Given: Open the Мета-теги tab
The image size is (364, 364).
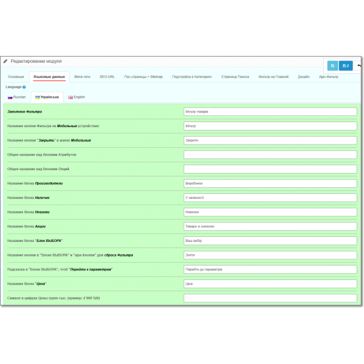Looking at the screenshot, I should [82, 77].
